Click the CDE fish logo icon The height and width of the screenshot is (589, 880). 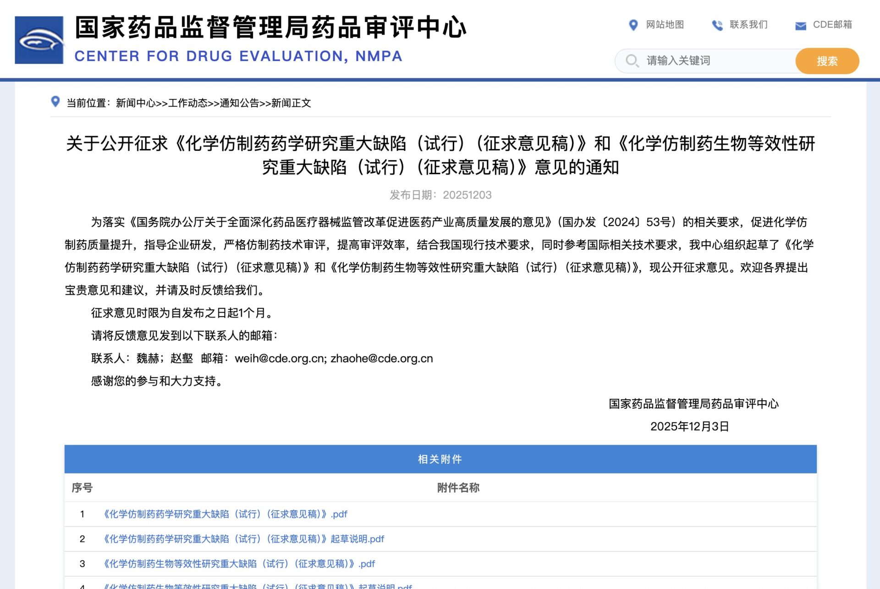(x=39, y=40)
